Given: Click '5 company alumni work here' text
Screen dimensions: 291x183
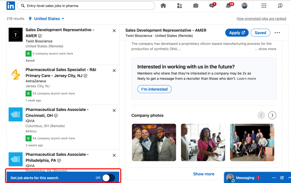Looking at the screenshot, I should pyautogui.click(x=53, y=54).
